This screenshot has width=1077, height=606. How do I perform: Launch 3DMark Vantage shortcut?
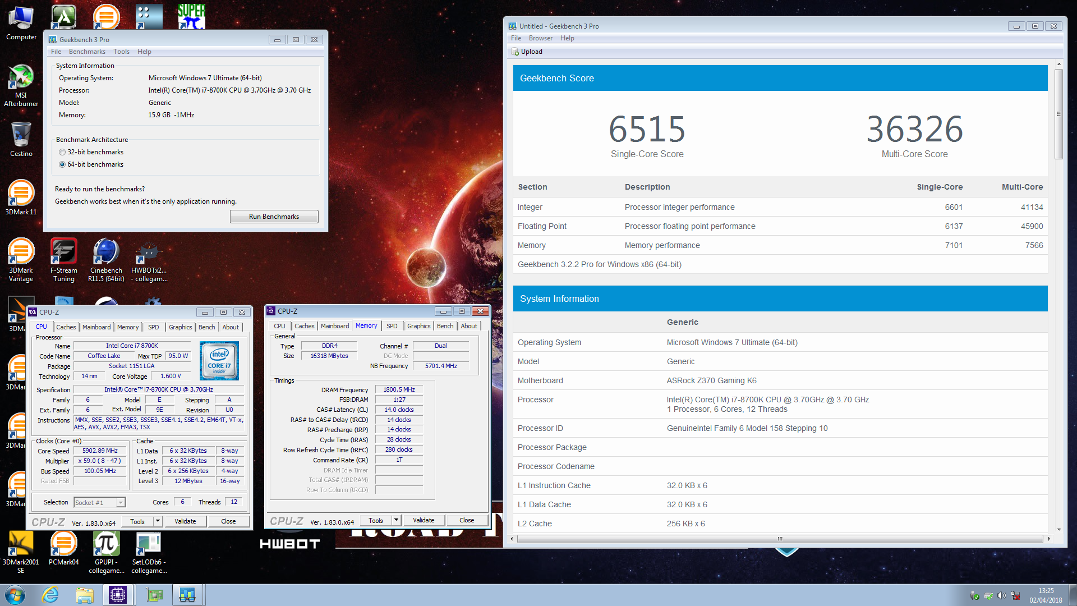[21, 260]
